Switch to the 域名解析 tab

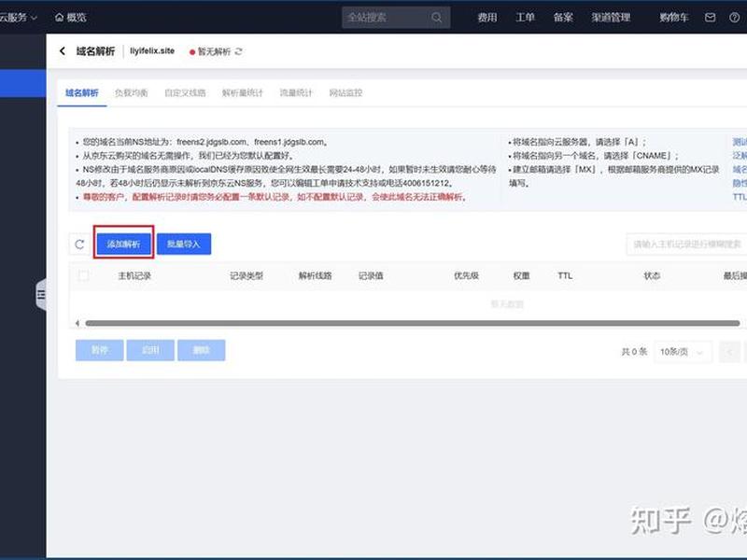82,92
